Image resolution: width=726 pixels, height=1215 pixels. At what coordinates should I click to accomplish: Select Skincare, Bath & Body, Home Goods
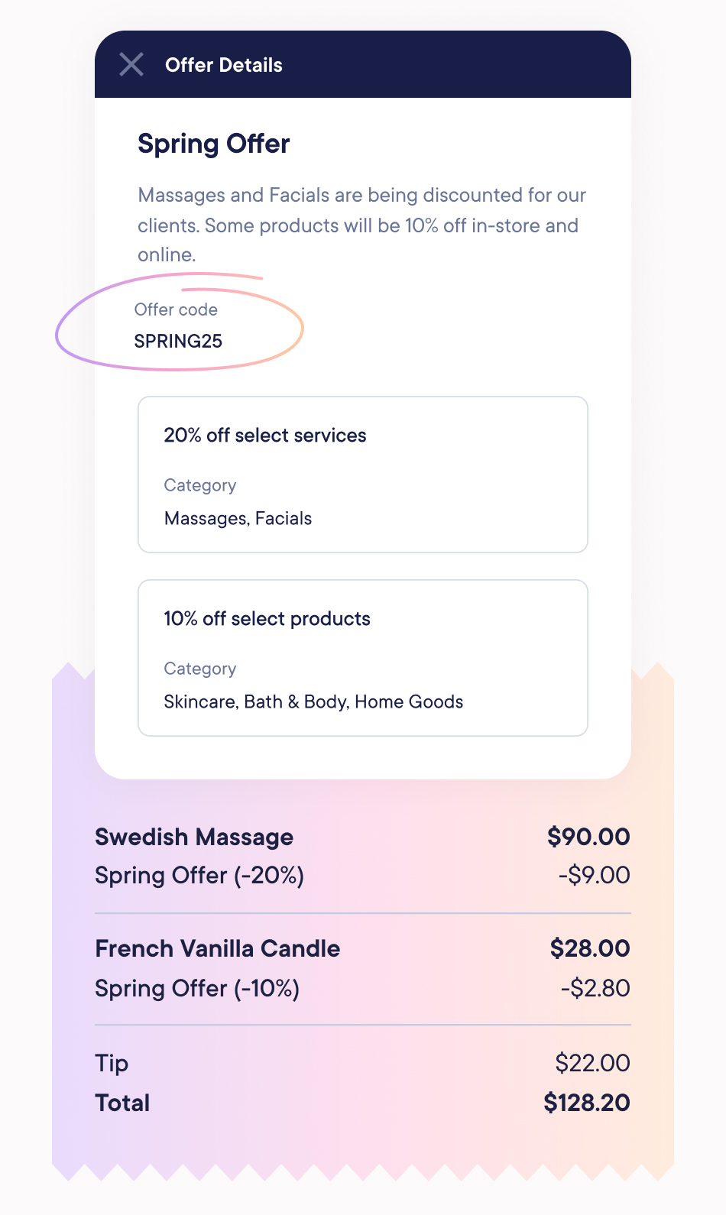pyautogui.click(x=313, y=701)
